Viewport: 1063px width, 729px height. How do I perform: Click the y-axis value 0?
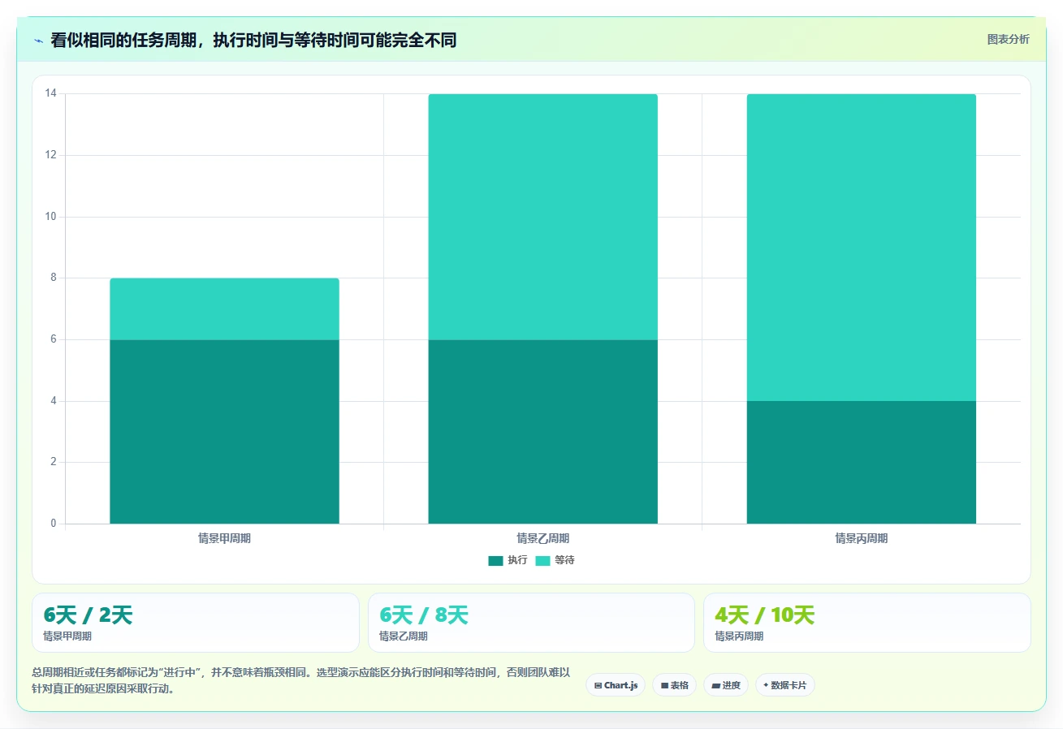(54, 524)
